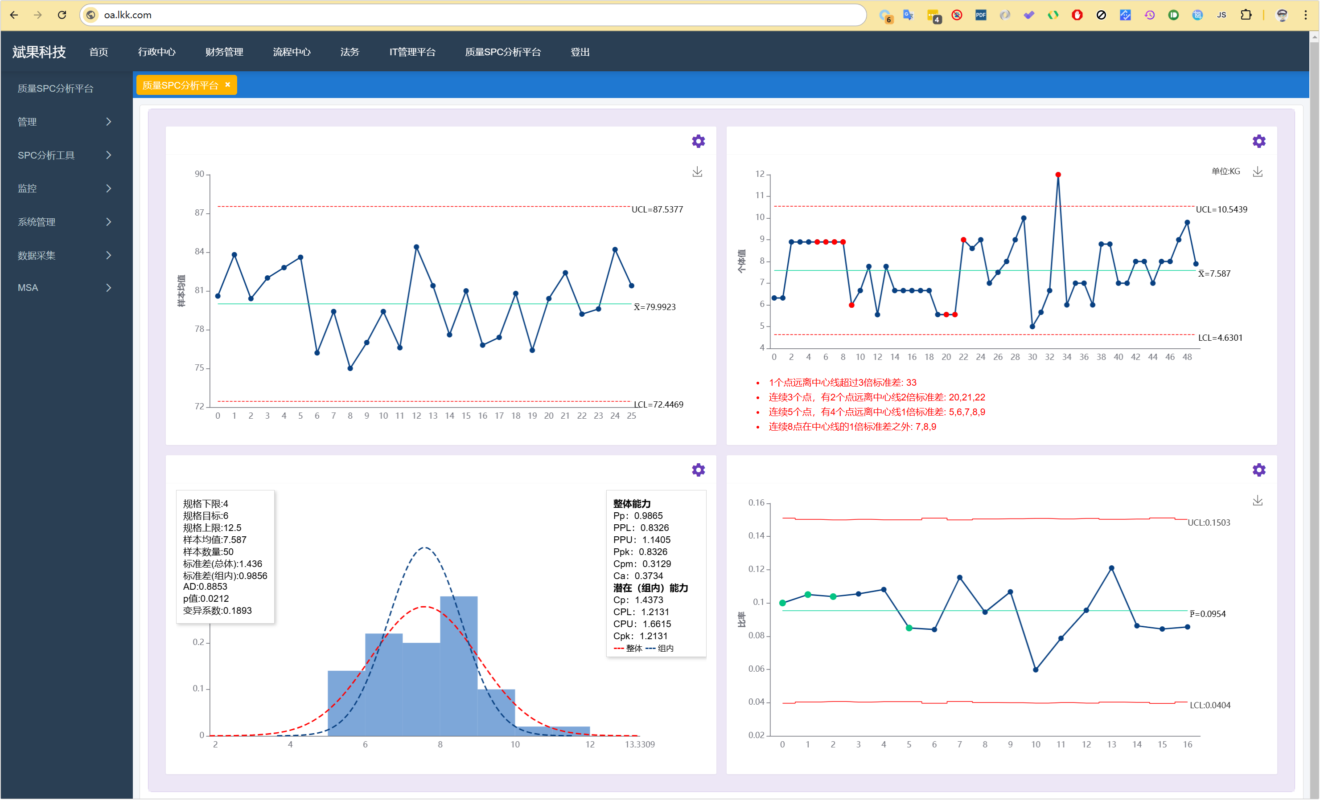The height and width of the screenshot is (800, 1320).
Task: Open the browser extensions puzzle icon
Action: [1246, 15]
